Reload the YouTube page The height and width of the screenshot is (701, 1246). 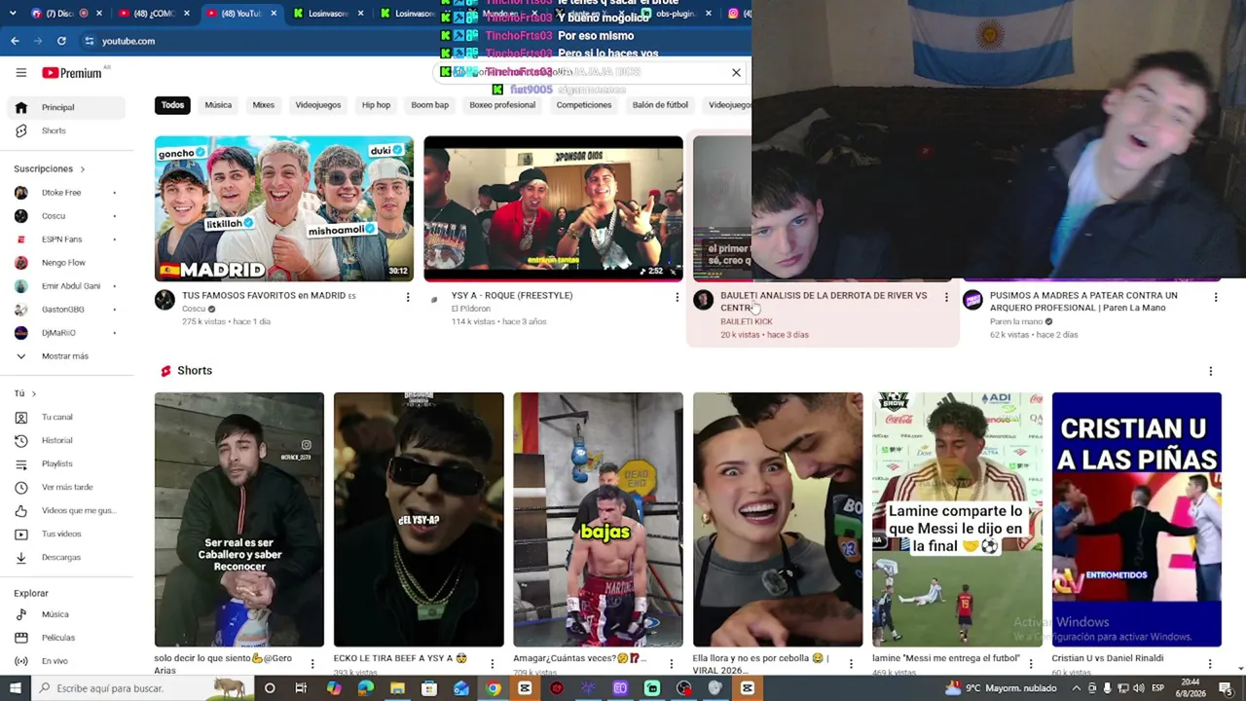click(x=61, y=41)
